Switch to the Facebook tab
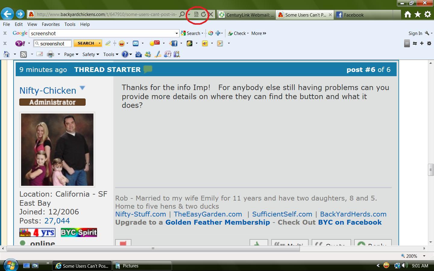 363,15
